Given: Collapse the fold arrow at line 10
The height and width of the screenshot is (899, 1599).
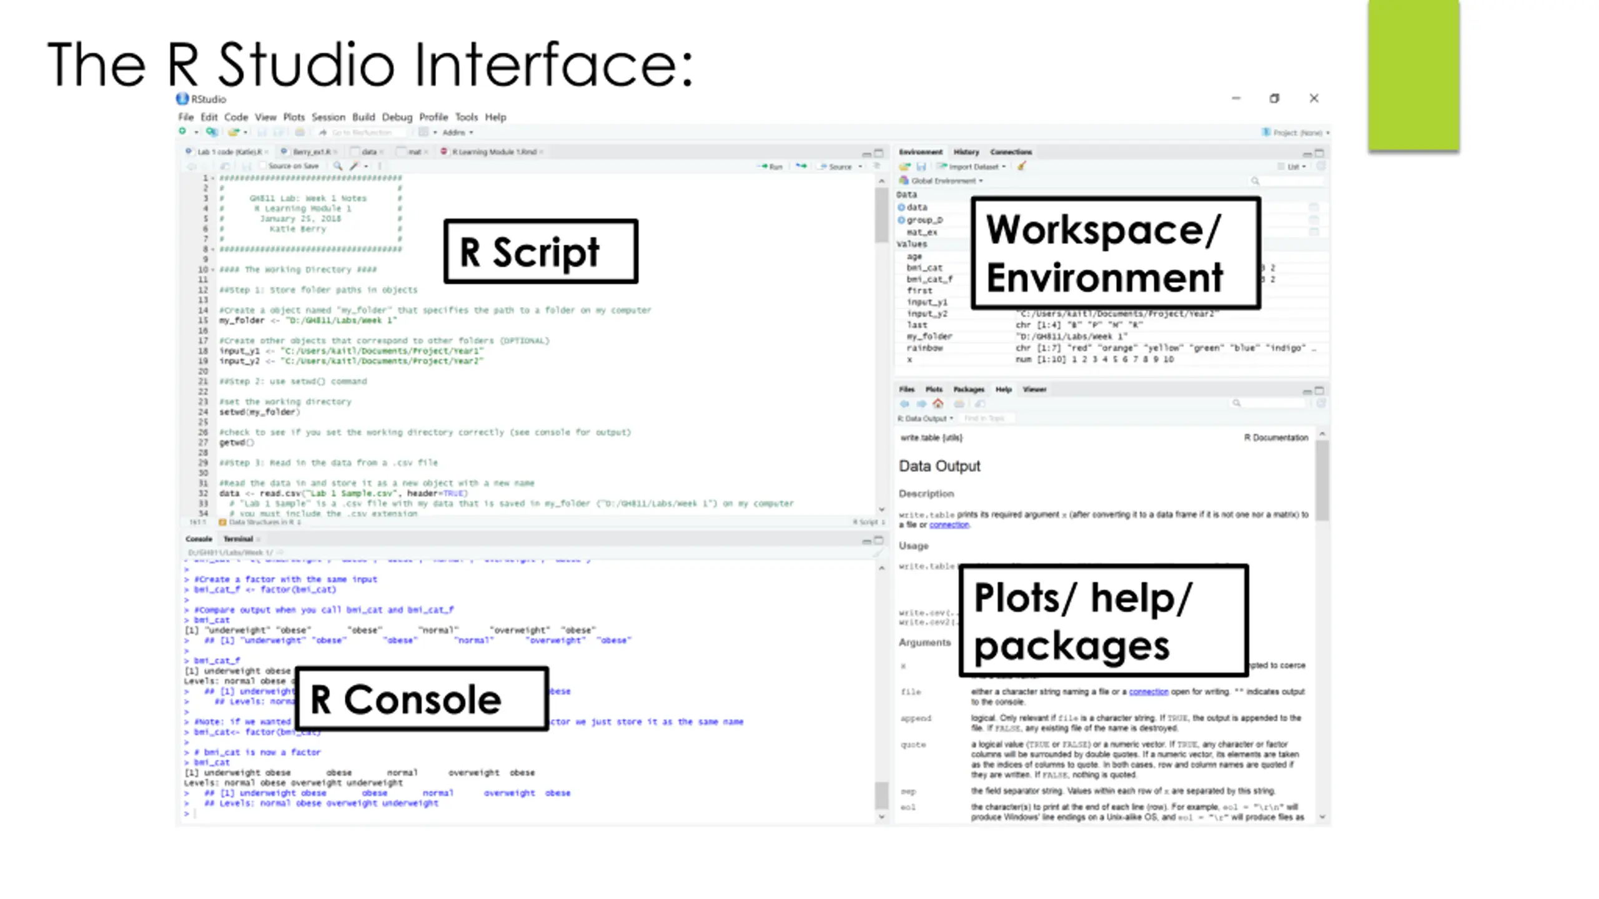Looking at the screenshot, I should coord(213,270).
